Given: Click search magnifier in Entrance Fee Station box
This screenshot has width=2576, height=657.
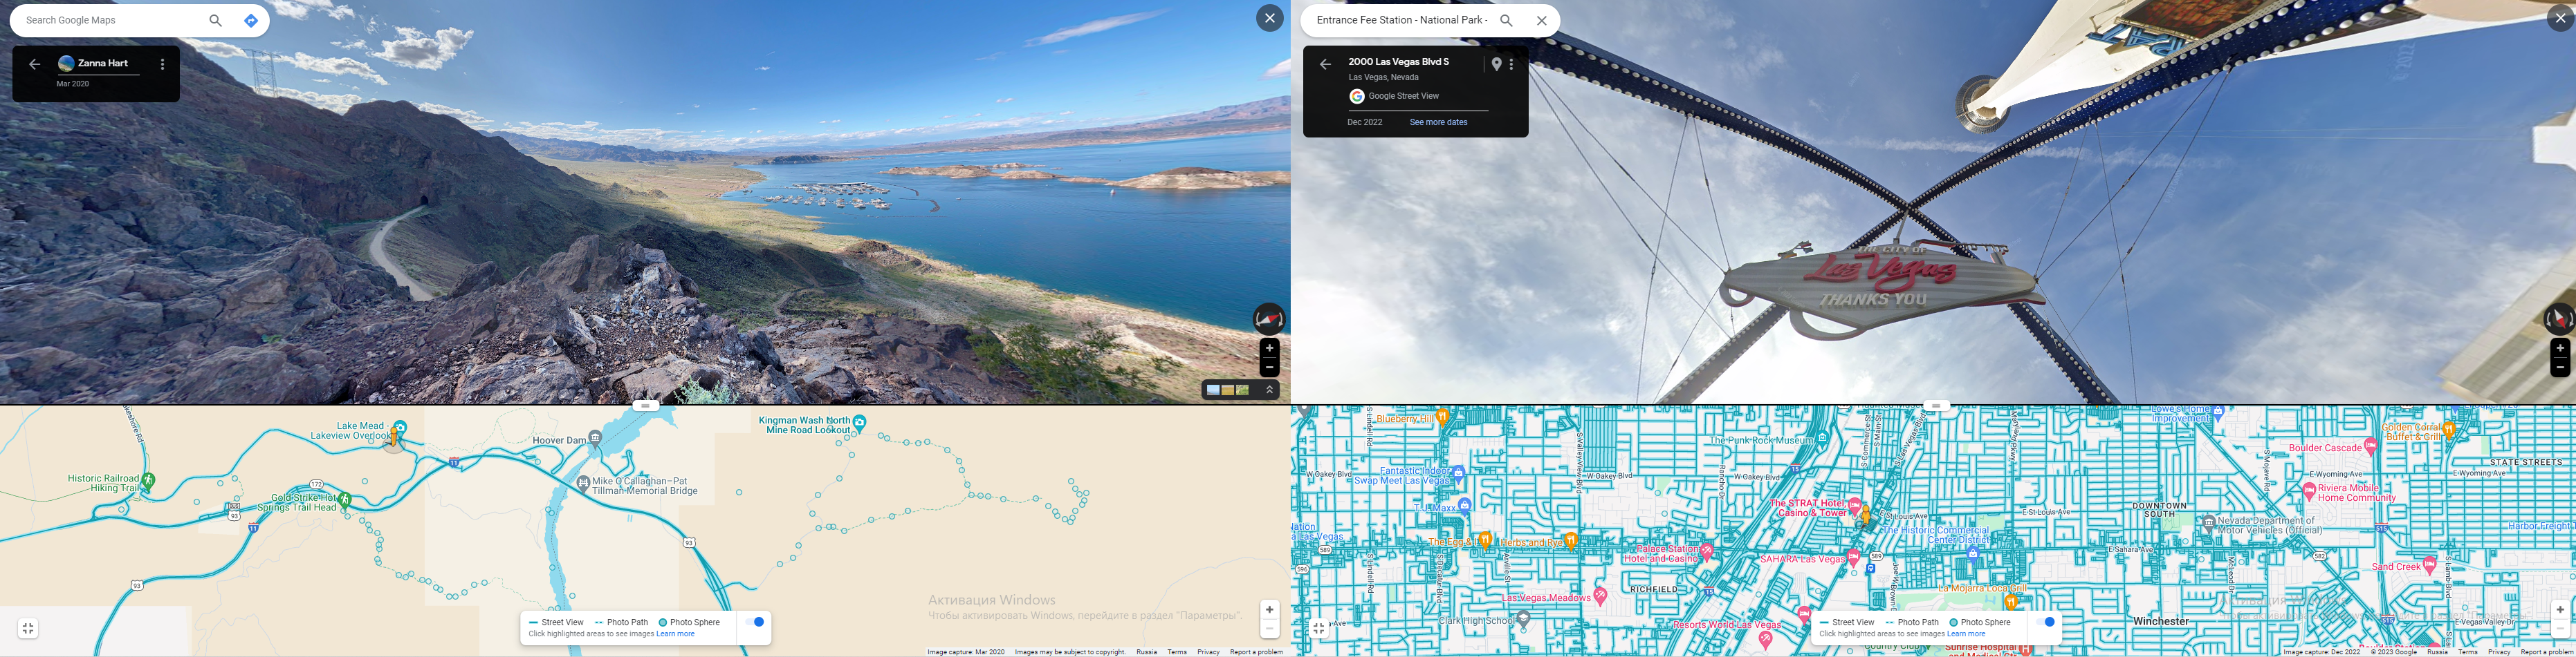Looking at the screenshot, I should (1506, 20).
